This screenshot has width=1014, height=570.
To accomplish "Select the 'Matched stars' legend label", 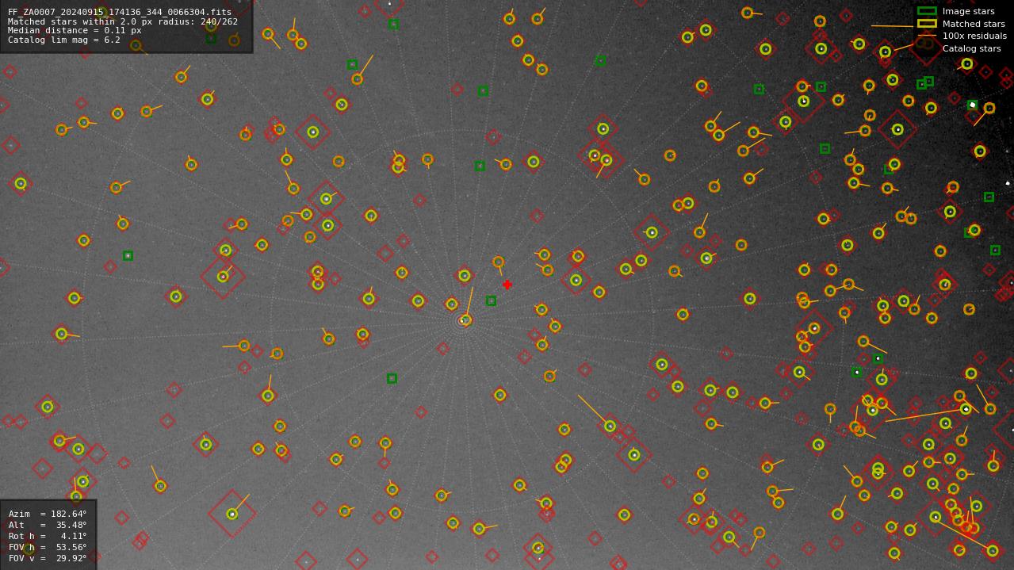I will (974, 24).
